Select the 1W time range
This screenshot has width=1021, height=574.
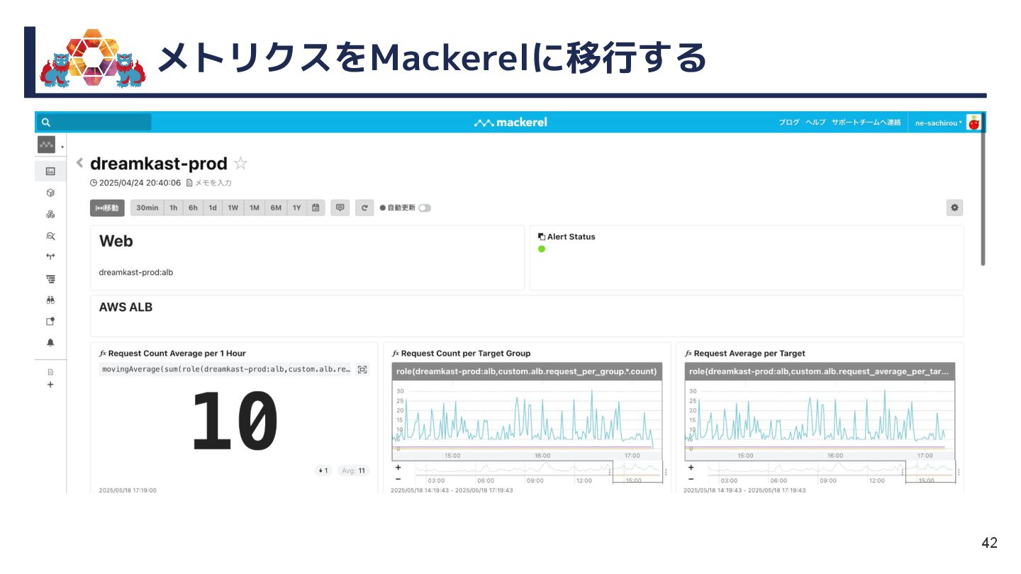click(233, 208)
